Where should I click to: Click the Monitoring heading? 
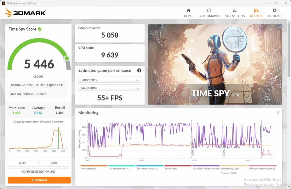pyautogui.click(x=88, y=113)
